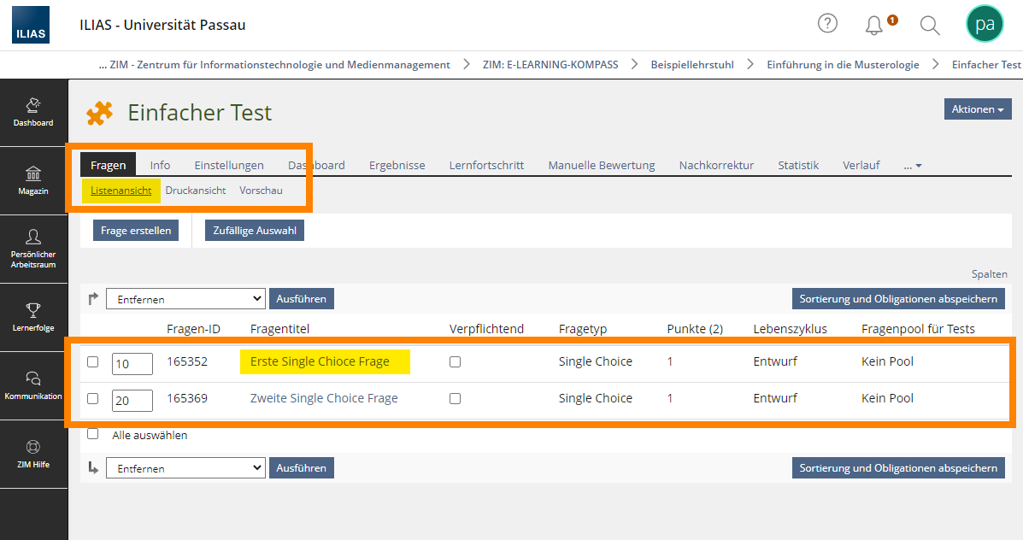This screenshot has width=1023, height=540.
Task: Open the upper Entfernen dropdown
Action: tap(186, 299)
